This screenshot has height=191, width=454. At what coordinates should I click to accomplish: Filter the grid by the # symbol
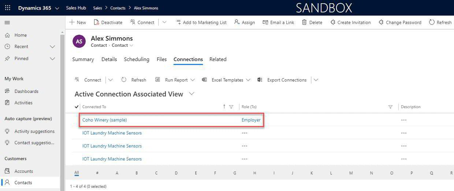(x=97, y=173)
